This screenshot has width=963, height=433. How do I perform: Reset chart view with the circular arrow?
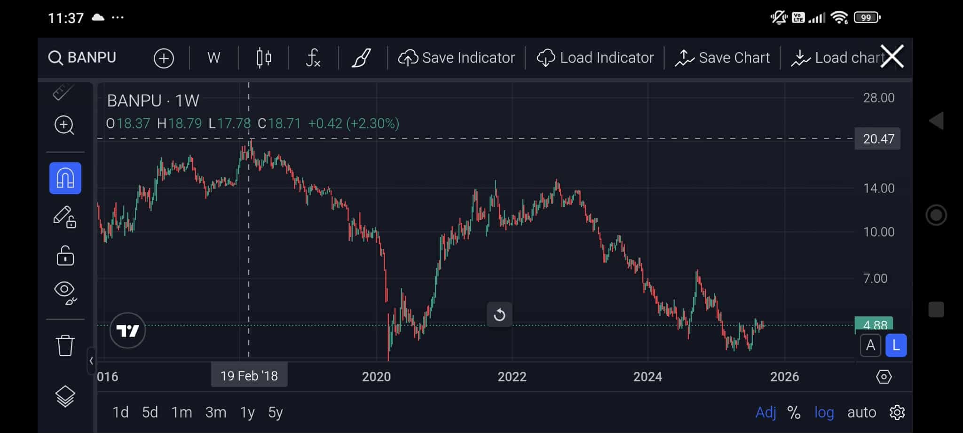click(x=499, y=315)
